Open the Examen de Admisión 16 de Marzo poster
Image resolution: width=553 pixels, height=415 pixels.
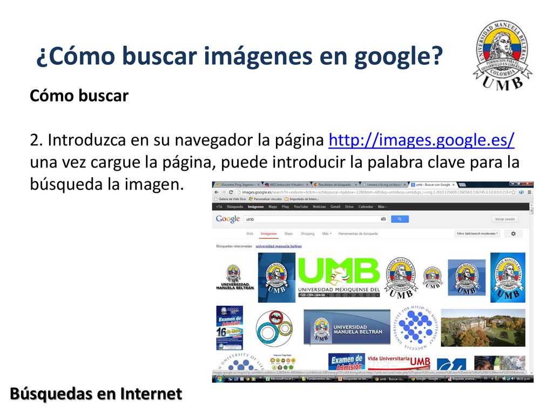click(x=229, y=328)
